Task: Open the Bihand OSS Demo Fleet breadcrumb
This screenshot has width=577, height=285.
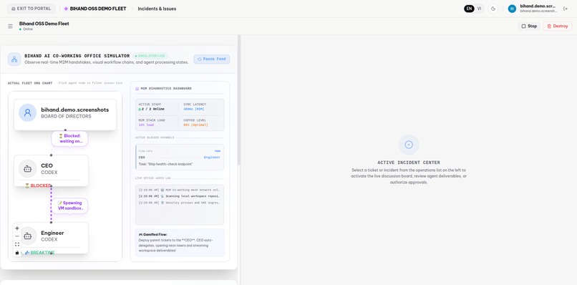Action: pos(95,9)
